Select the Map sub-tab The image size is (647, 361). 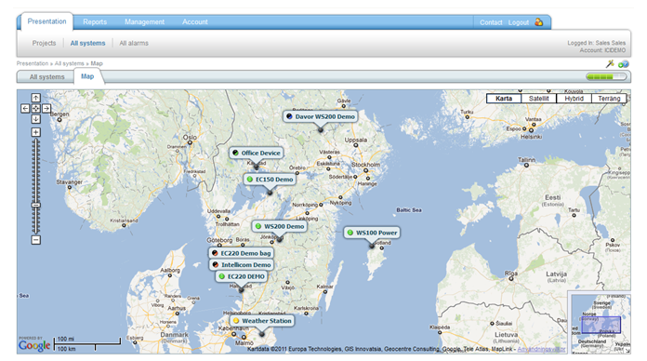(87, 76)
